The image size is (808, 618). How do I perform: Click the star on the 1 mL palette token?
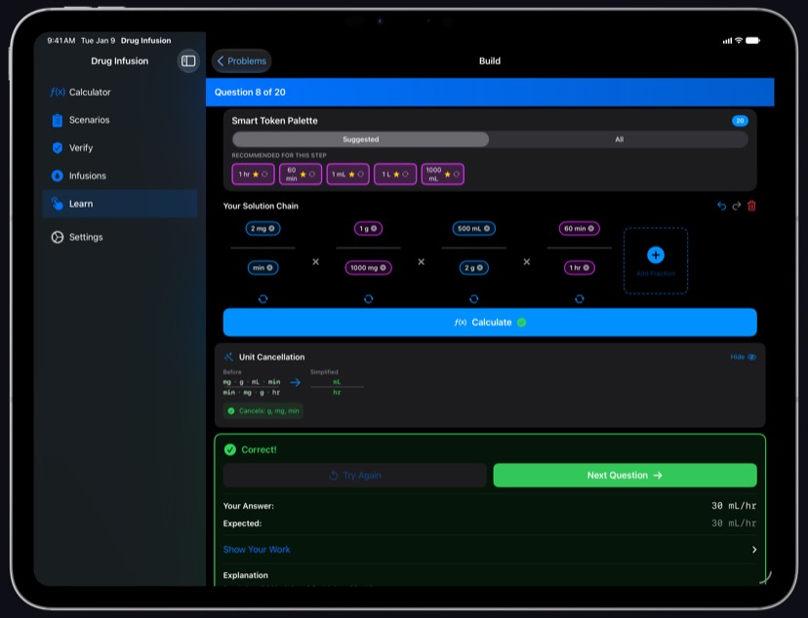point(351,174)
